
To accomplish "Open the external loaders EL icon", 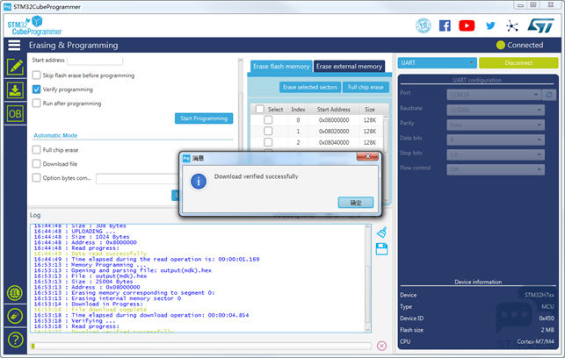I will point(15,293).
